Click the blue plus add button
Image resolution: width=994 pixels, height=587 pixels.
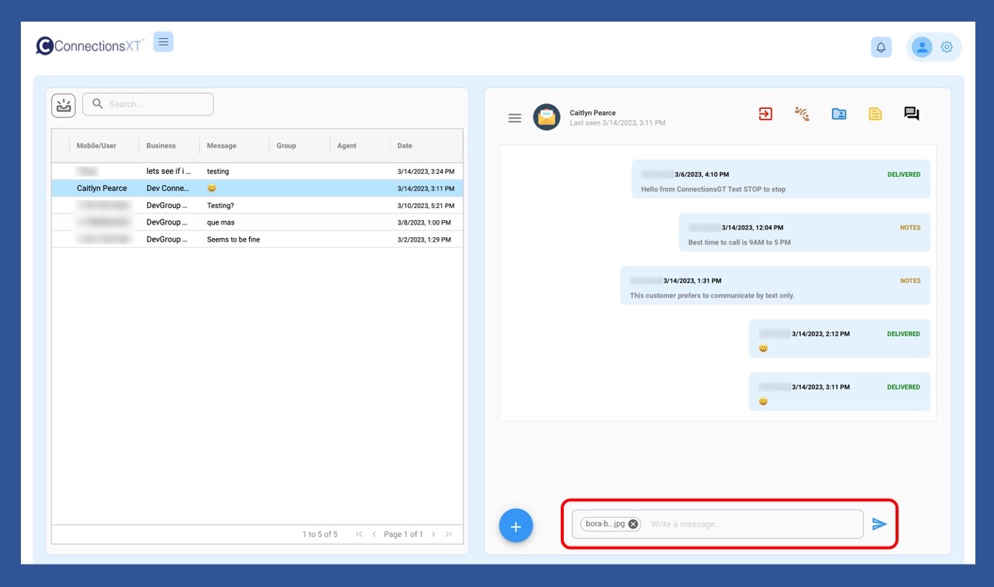coord(515,527)
